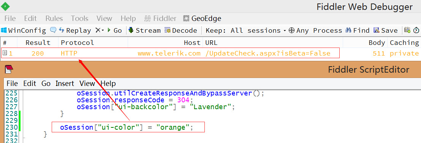Screen dimensions: 421x143
Task: Expand the Keep: All sessions dropdown
Action: [x=246, y=30]
